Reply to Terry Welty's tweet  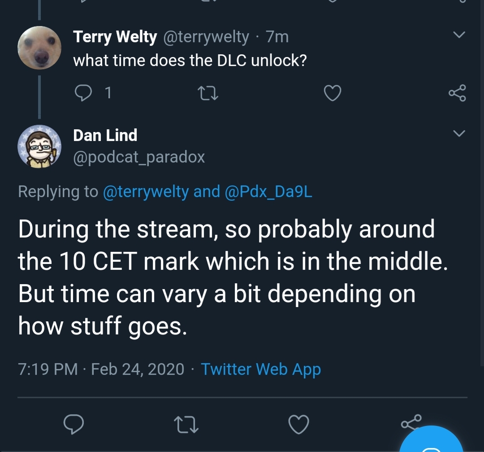point(83,93)
